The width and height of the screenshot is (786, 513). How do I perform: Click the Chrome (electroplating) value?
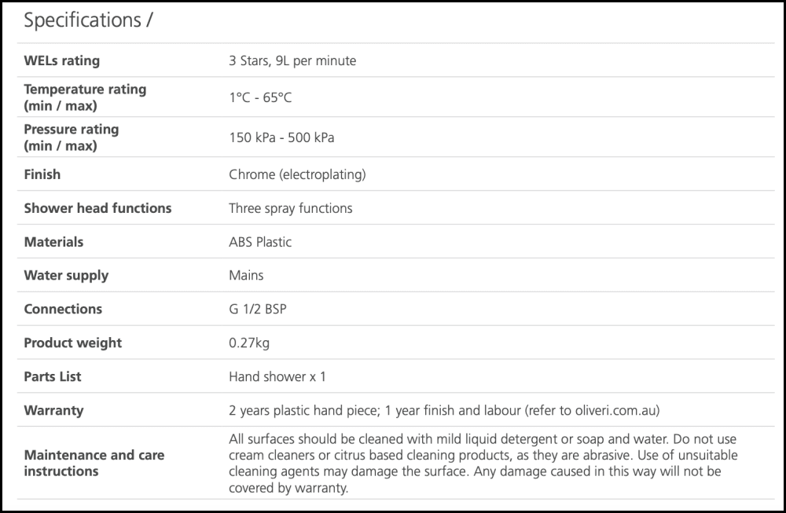coord(297,174)
